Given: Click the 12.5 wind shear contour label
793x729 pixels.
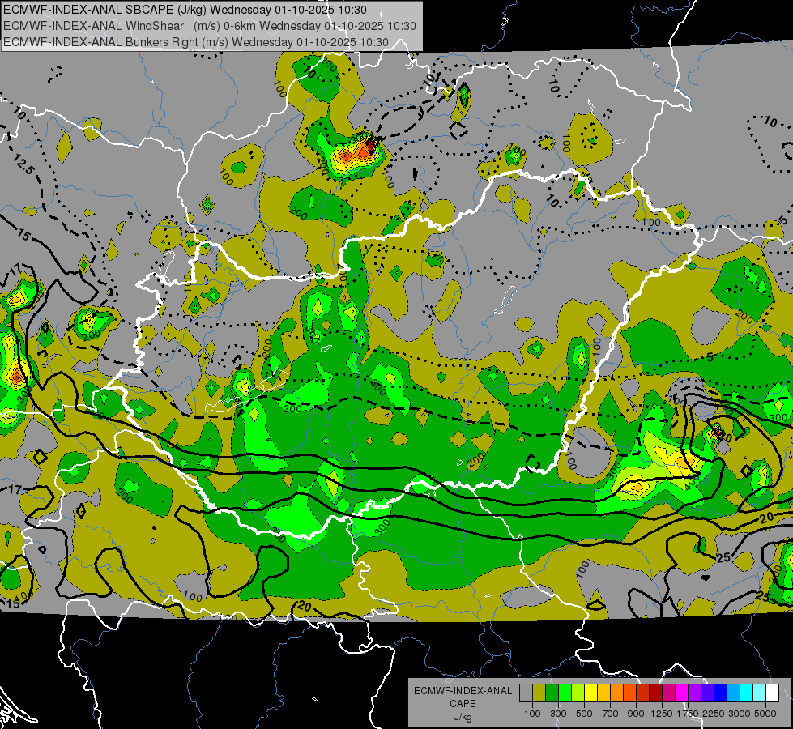Looking at the screenshot, I should point(23,164).
